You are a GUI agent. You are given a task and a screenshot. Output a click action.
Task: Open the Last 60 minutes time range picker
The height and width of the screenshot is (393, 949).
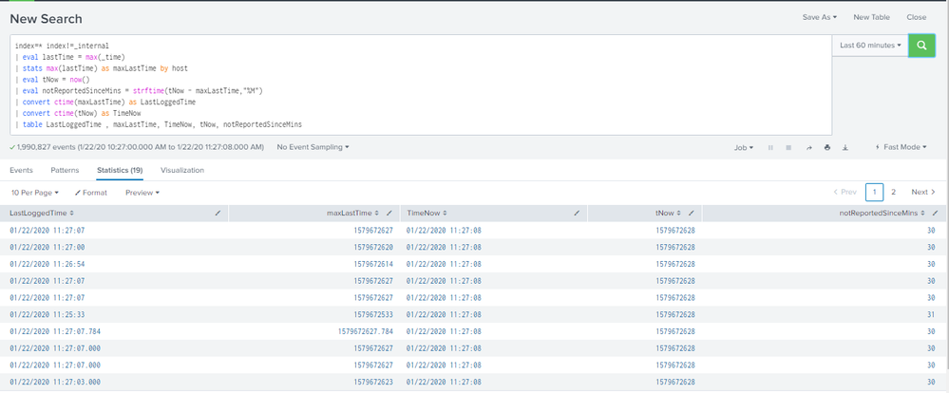click(x=870, y=46)
